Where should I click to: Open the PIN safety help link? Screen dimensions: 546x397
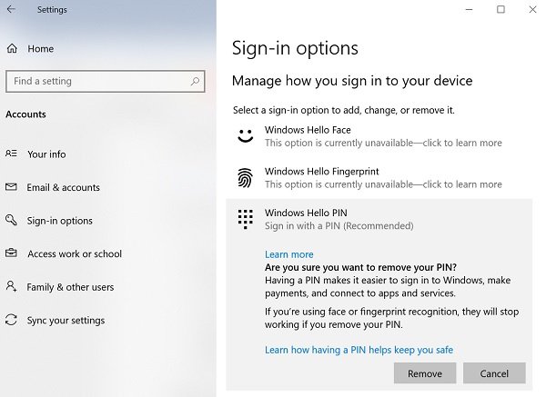coord(359,350)
